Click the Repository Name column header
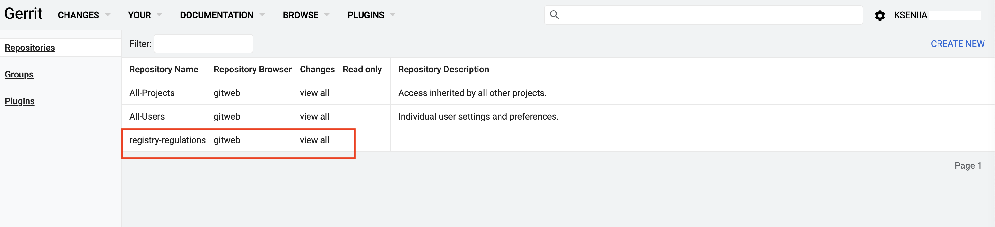The image size is (995, 227). pyautogui.click(x=164, y=70)
